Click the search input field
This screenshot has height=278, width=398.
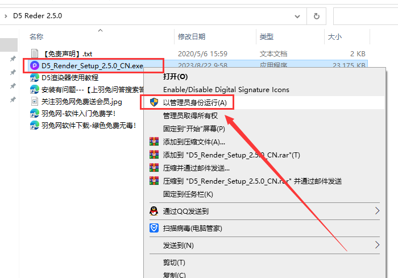[366, 16]
